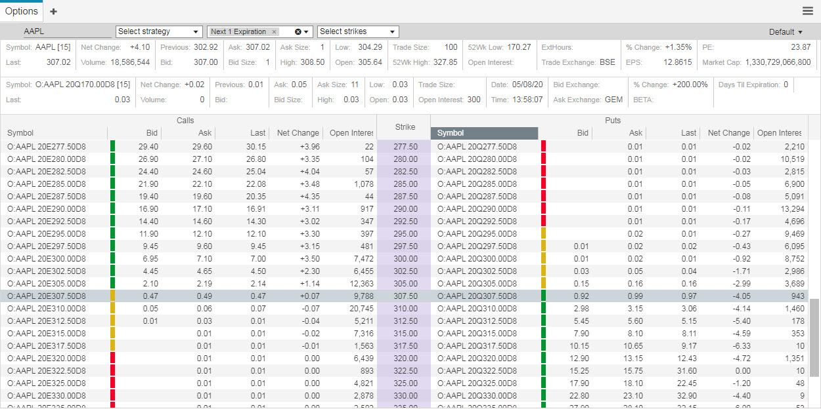The image size is (821, 409).
Task: Sort calls by the Bid column header
Action: point(151,132)
